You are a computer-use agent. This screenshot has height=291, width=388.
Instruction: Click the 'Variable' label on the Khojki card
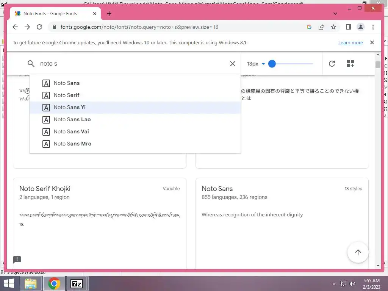(x=171, y=189)
